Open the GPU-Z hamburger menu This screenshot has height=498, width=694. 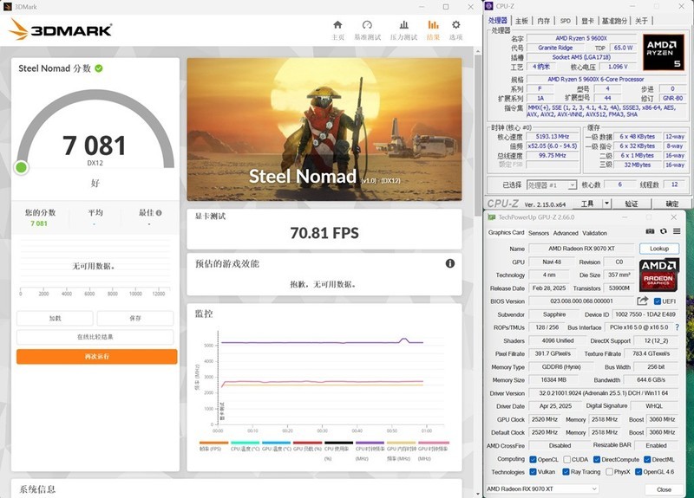[677, 231]
